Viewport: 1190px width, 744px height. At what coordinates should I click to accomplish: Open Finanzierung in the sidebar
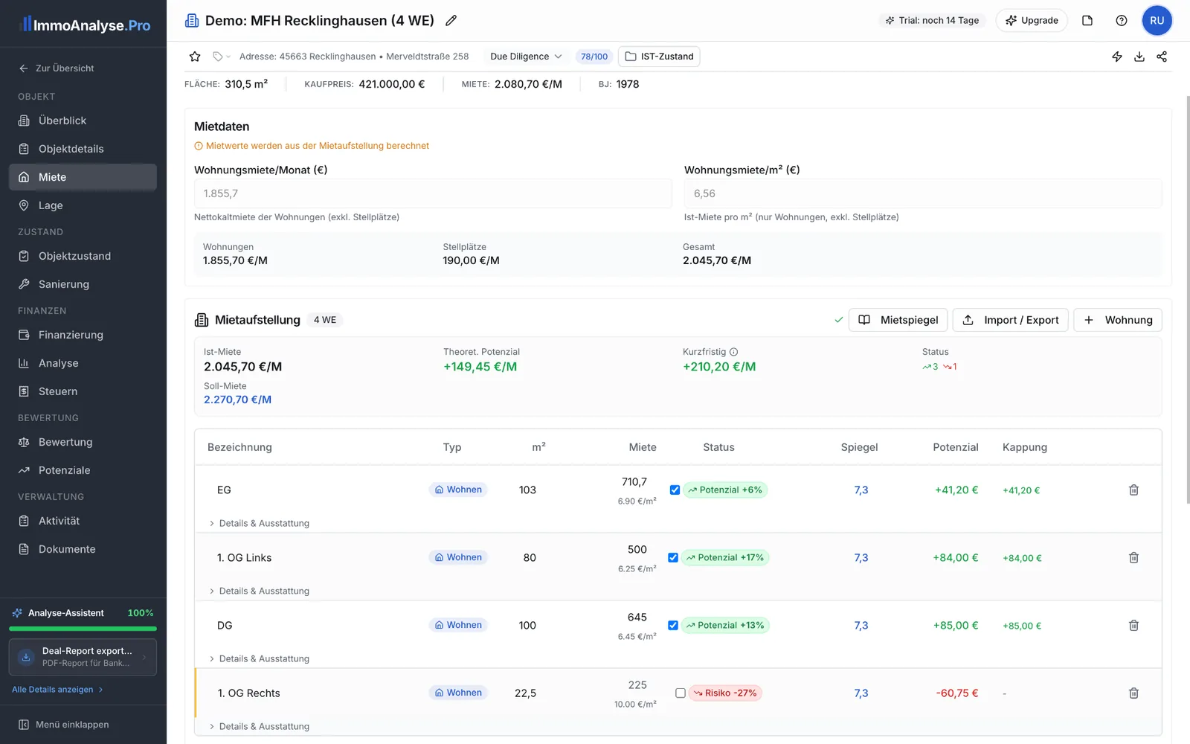tap(71, 335)
